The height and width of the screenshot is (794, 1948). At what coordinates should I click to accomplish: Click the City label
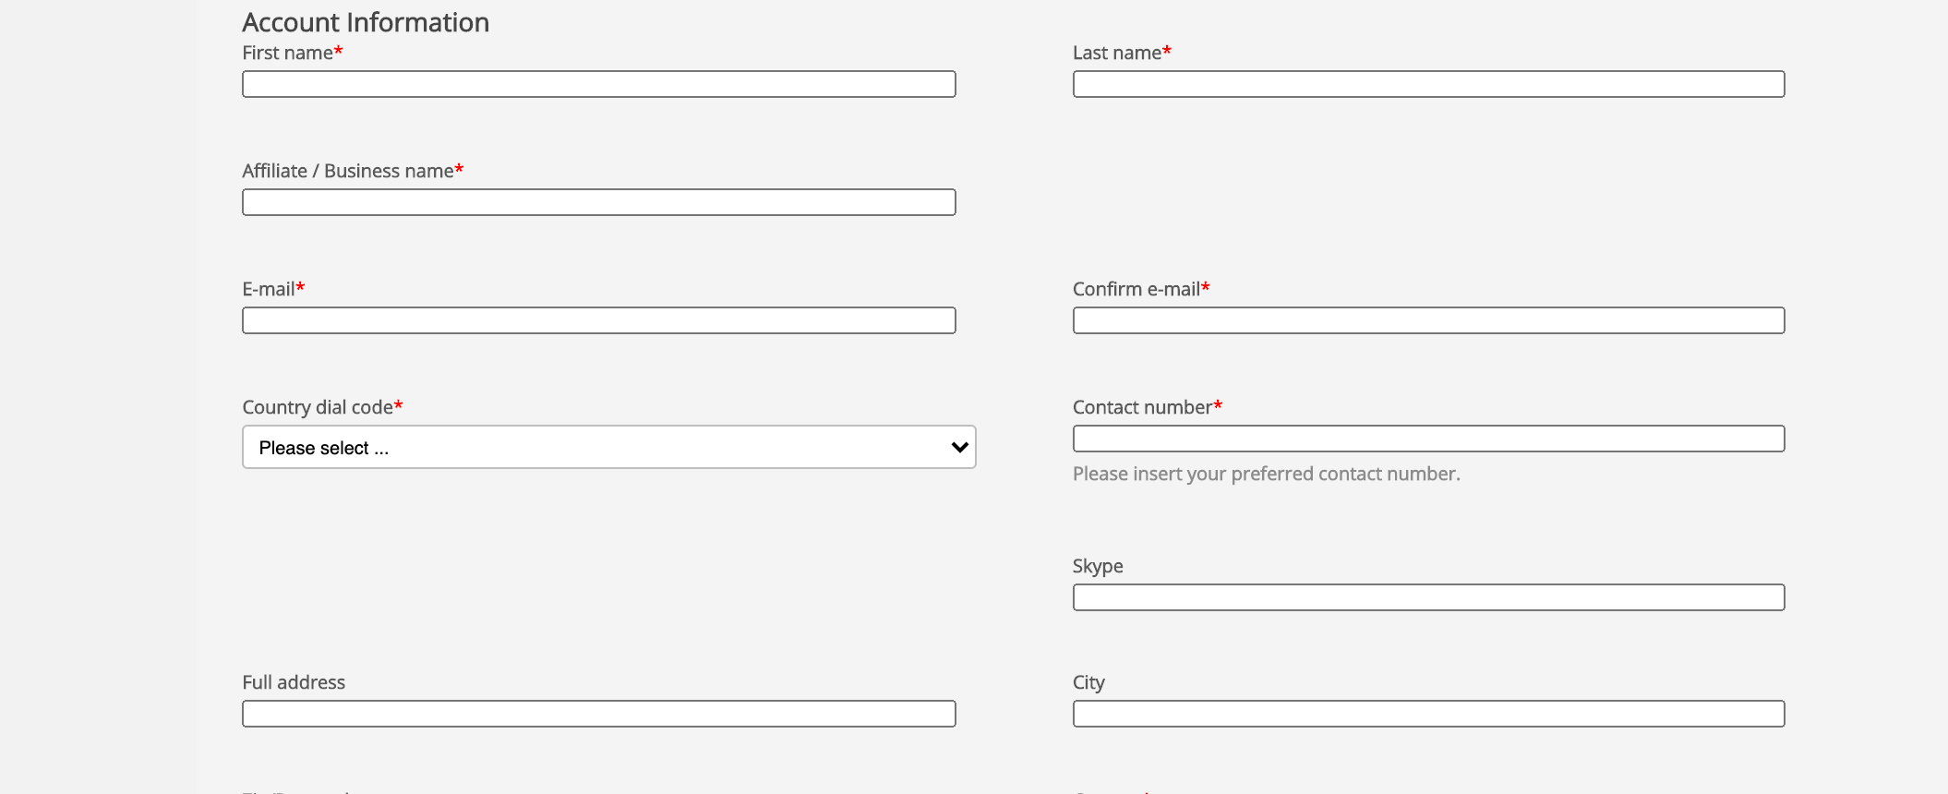[1088, 682]
